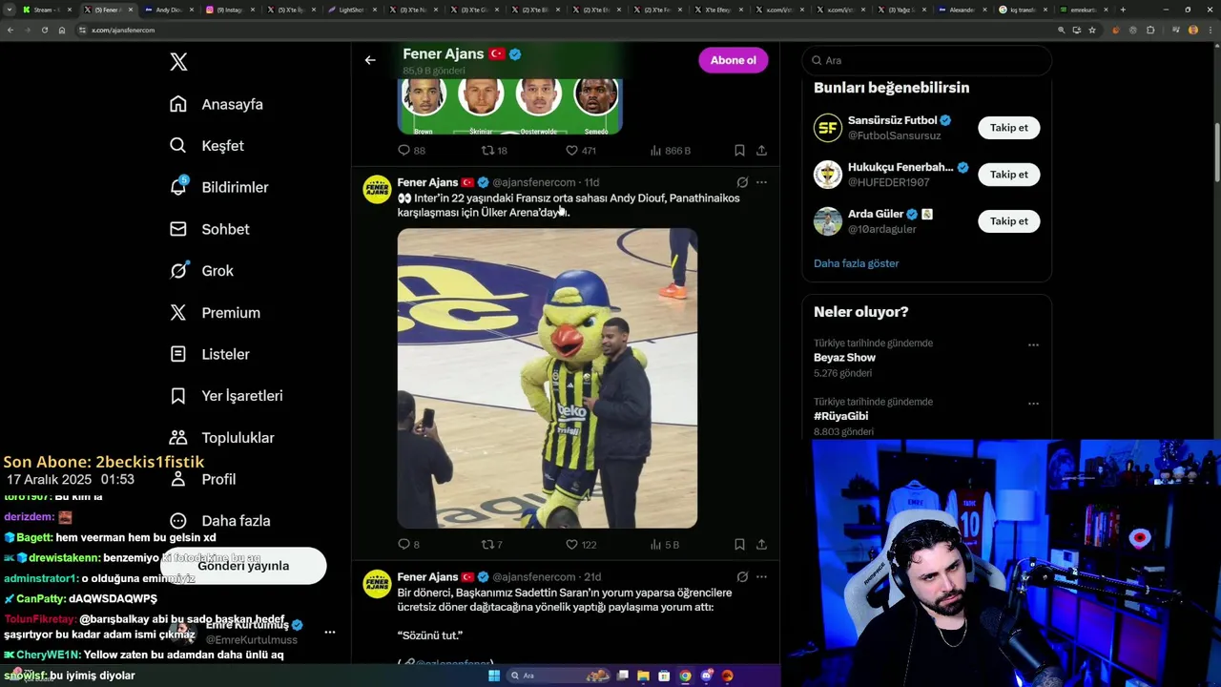Click Grok explain icon on döner post

click(742, 577)
